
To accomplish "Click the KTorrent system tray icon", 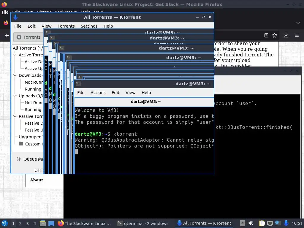I will coord(286,223).
